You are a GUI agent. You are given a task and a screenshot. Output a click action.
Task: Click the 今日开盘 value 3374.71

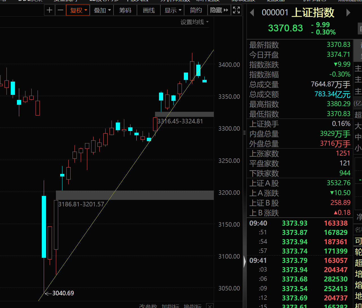tap(338, 54)
